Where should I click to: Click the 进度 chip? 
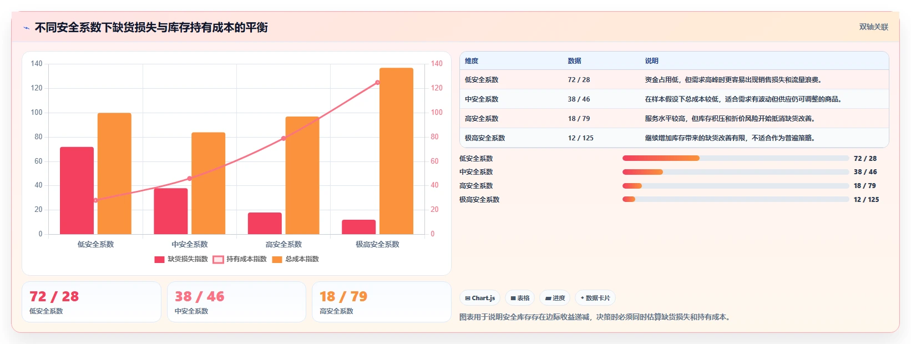pos(555,298)
